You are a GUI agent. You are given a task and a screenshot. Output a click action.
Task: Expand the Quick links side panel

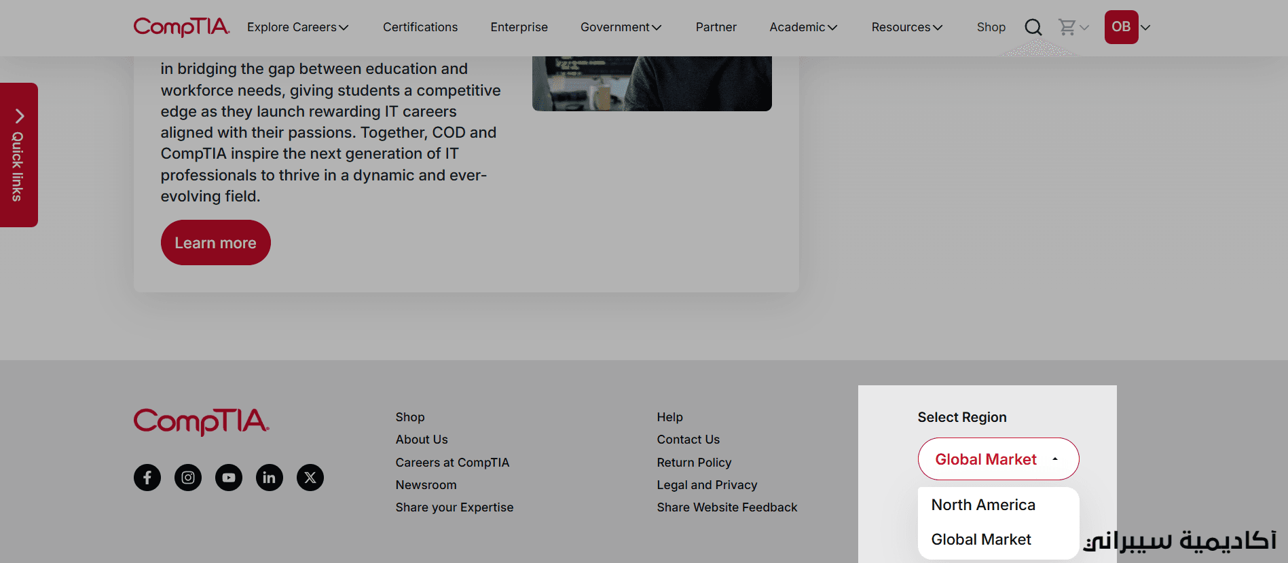[18, 155]
